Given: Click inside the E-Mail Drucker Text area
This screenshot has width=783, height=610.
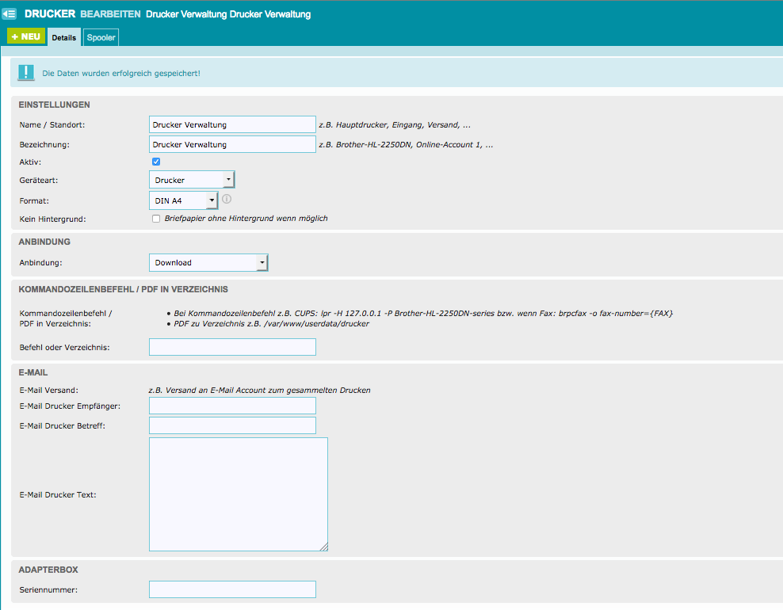Looking at the screenshot, I should pos(238,494).
